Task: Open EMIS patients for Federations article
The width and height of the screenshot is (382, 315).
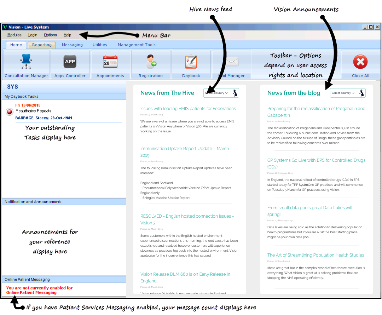Action: coord(188,109)
